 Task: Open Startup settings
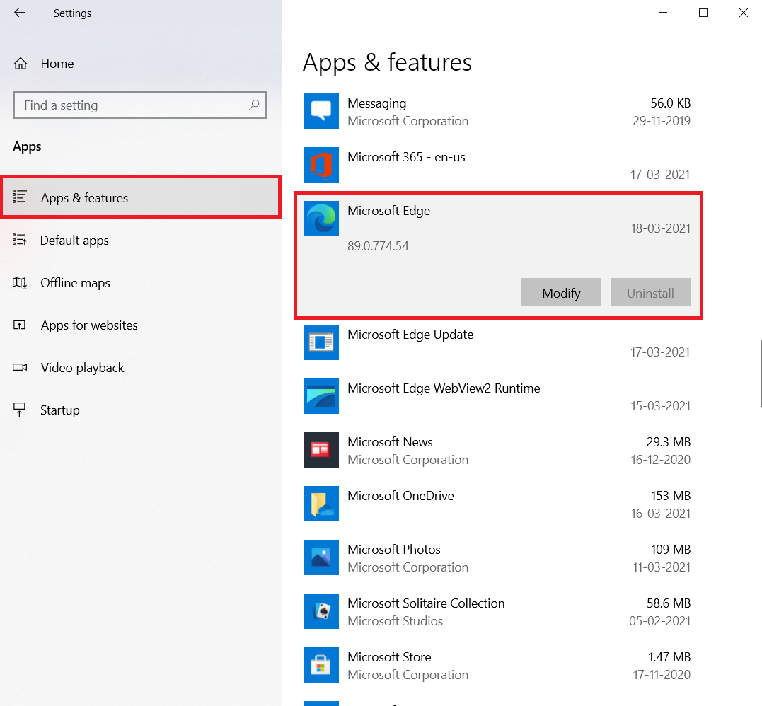point(141,410)
